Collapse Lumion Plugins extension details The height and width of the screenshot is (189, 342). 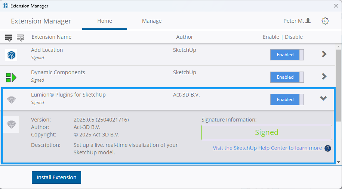(x=323, y=98)
